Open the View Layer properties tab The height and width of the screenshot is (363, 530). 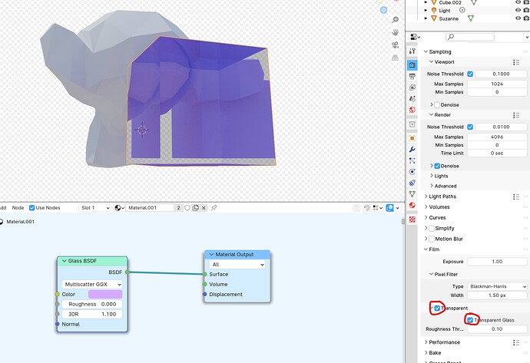tap(412, 87)
